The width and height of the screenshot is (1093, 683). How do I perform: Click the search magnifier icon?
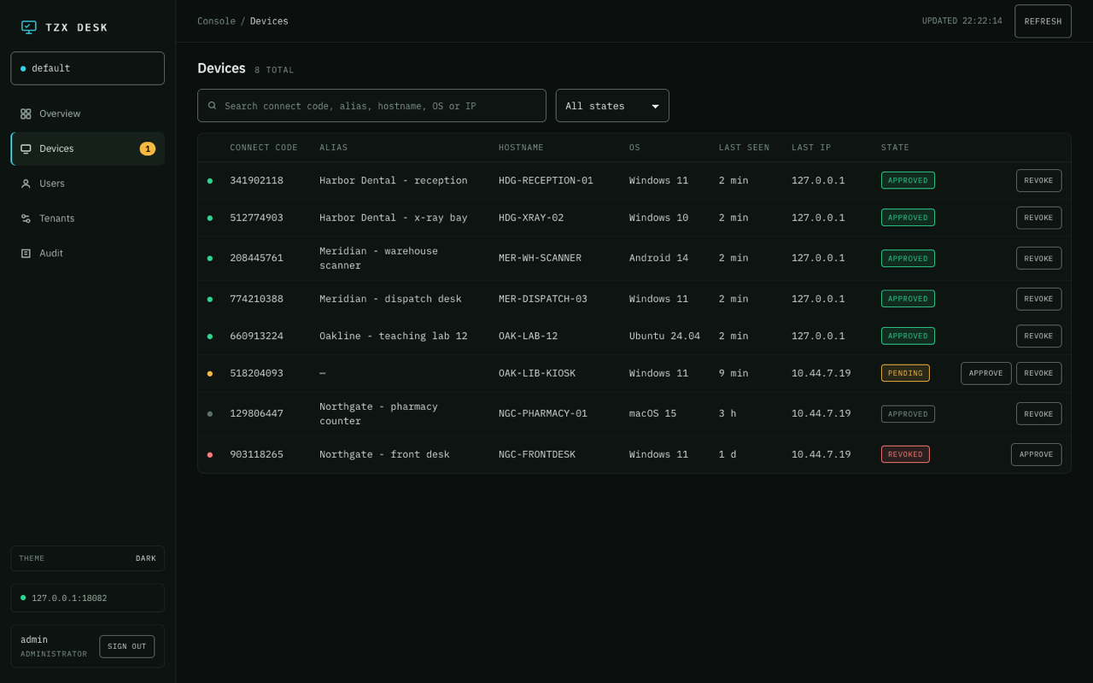point(212,106)
